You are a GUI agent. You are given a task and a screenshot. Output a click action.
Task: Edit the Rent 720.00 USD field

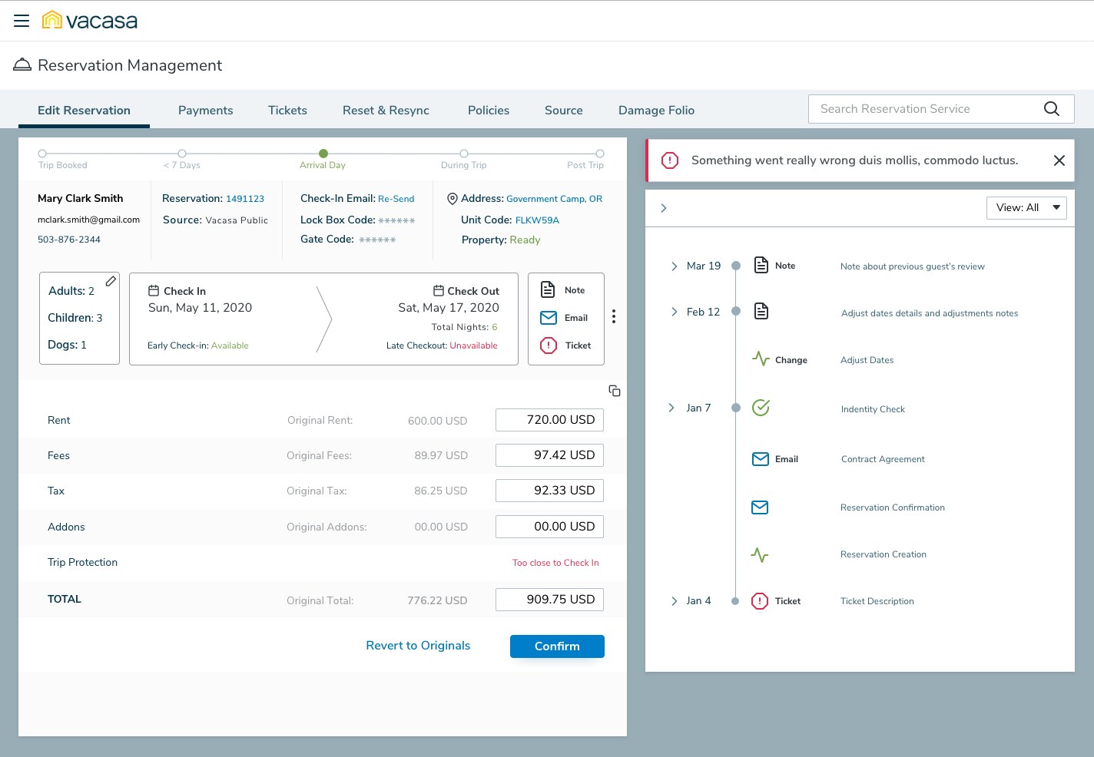[549, 420]
